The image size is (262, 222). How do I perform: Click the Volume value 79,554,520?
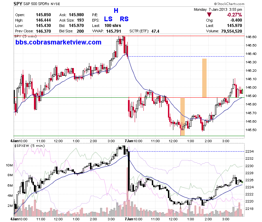(x=231, y=31)
